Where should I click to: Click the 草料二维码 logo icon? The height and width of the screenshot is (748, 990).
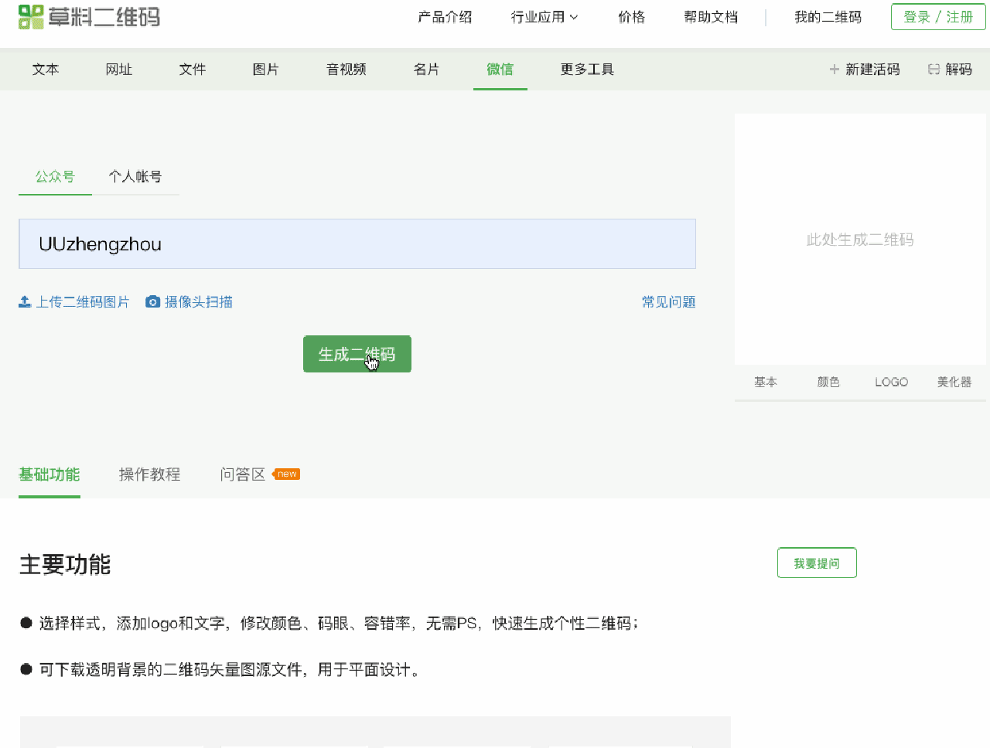(31, 17)
